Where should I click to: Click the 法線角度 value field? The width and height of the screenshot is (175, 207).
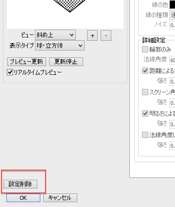(172, 60)
